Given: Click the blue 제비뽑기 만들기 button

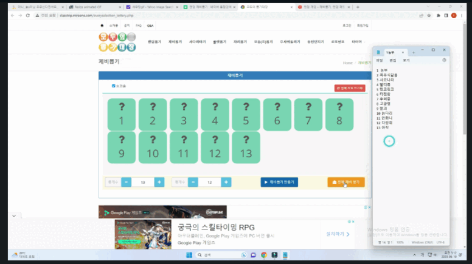Looking at the screenshot, I should tap(279, 182).
